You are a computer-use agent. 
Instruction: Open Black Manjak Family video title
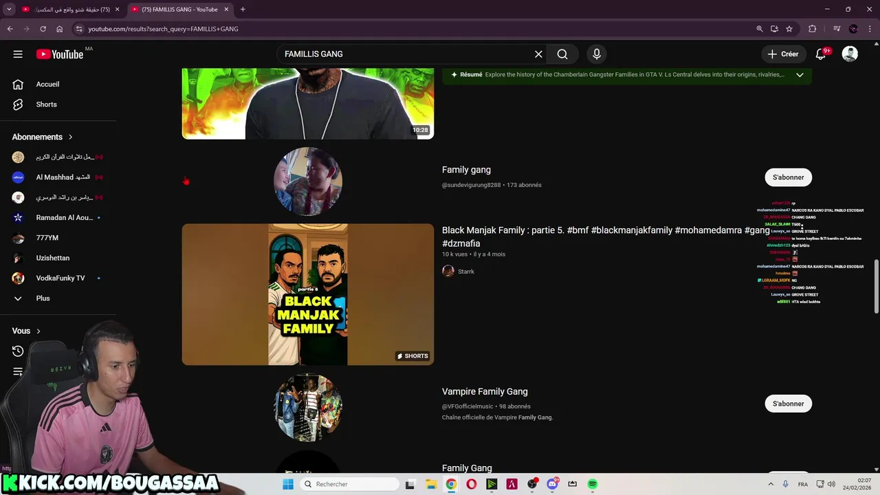pos(606,237)
